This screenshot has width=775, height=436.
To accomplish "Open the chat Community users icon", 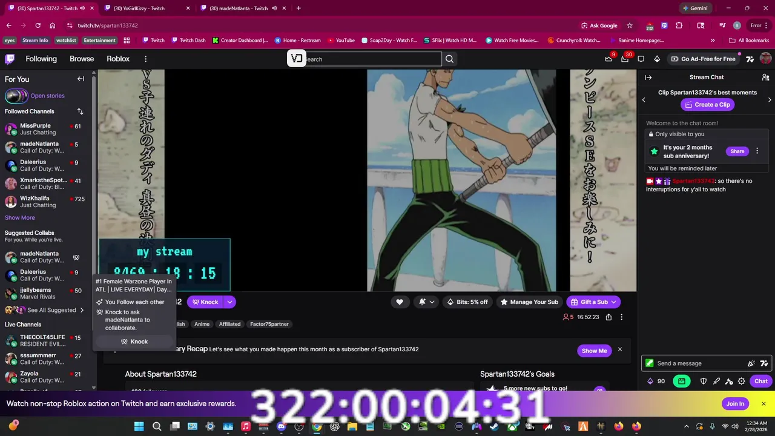I will click(765, 78).
